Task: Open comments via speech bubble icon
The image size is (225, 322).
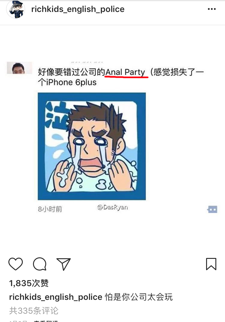Action: click(x=40, y=264)
